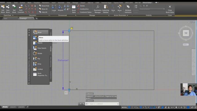Viewport: 197px width, 111px height.
Task: Click Show/Hide geometric constraints
Action: 44,6
